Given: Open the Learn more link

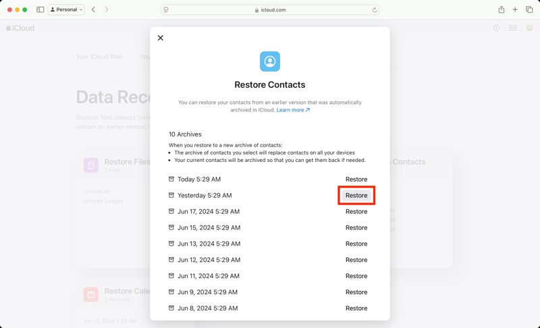Looking at the screenshot, I should tap(293, 110).
